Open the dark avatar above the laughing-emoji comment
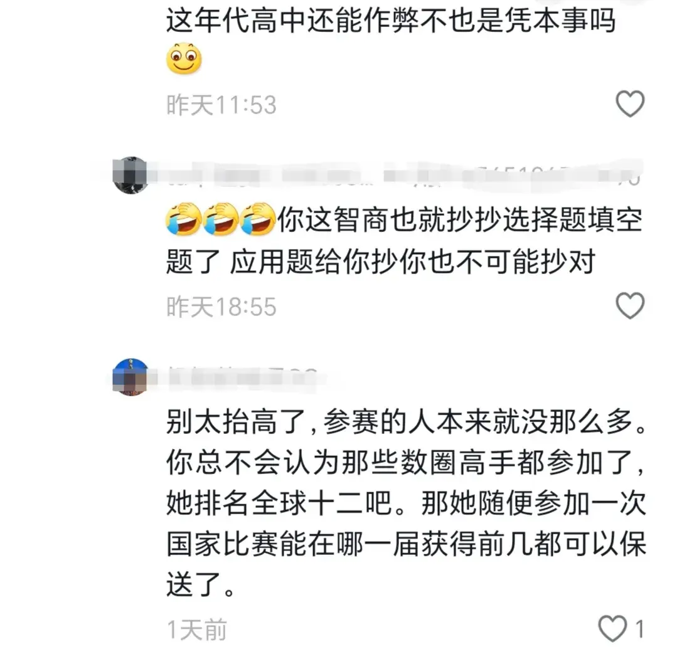This screenshot has width=677, height=654. point(131,175)
